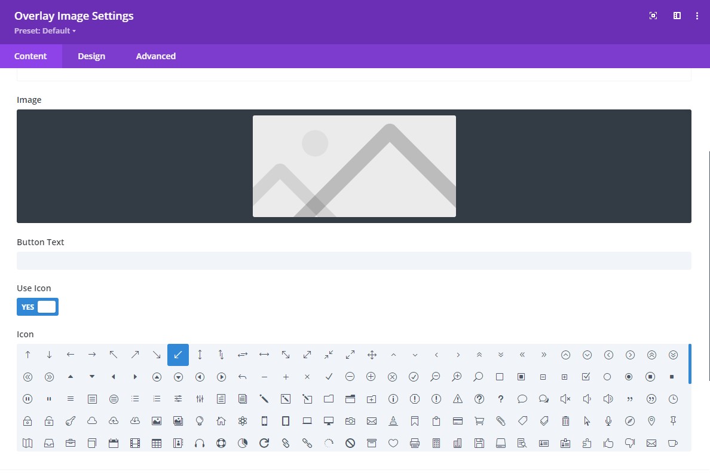
Task: Open the three-dot more options menu
Action: (697, 16)
